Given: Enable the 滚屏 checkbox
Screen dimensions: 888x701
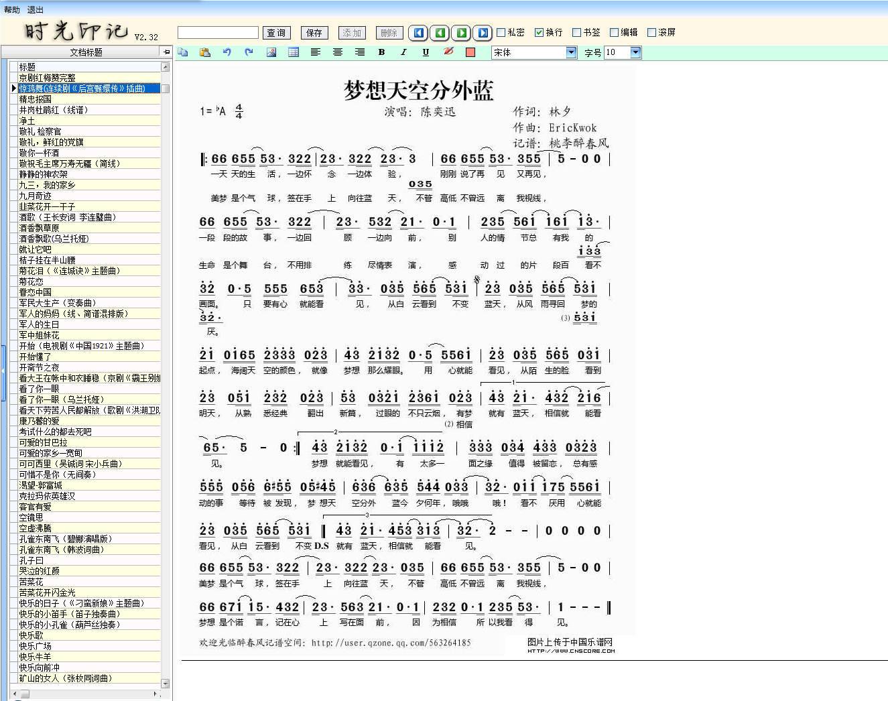Looking at the screenshot, I should click(651, 32).
